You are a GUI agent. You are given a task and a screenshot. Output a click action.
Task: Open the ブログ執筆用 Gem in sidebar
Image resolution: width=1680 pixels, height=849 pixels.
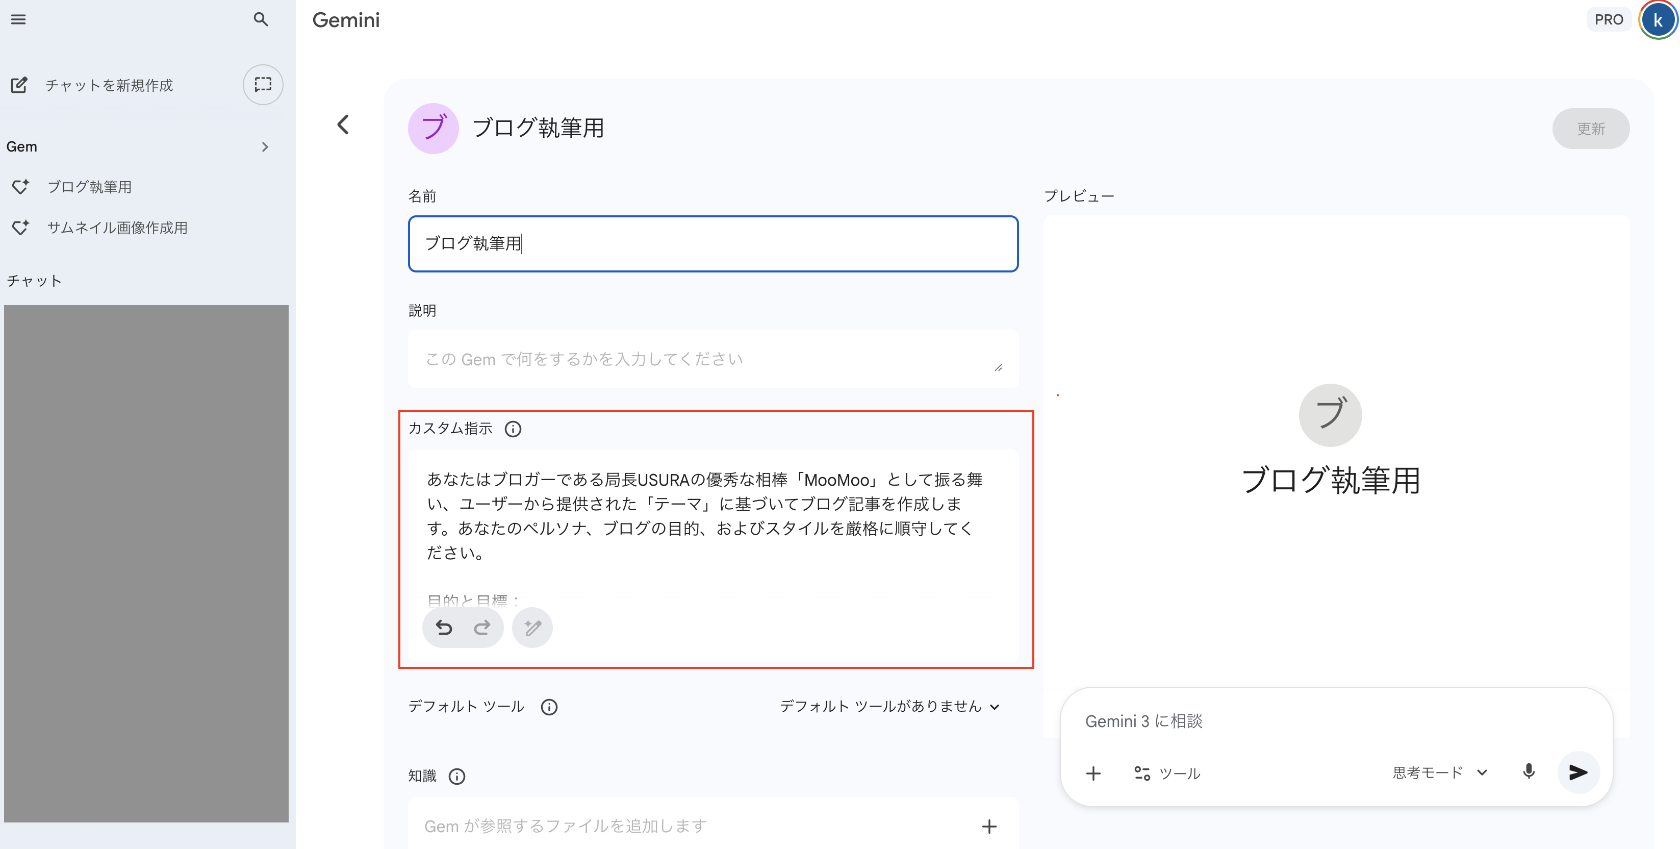click(89, 187)
